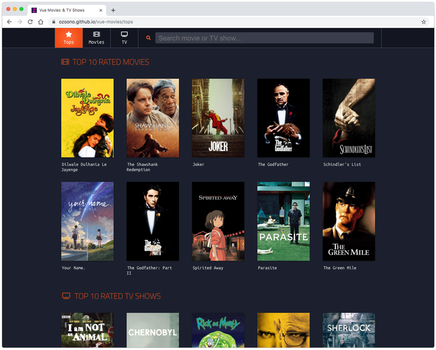Open The Godfather movie poster
Image resolution: width=436 pixels, height=350 pixels.
click(x=283, y=118)
